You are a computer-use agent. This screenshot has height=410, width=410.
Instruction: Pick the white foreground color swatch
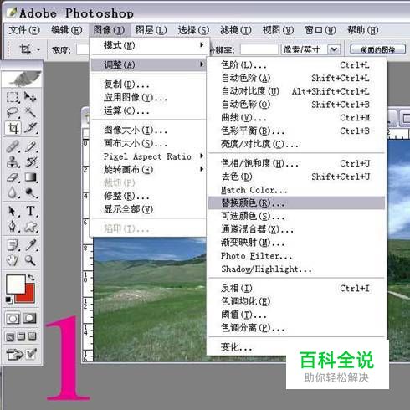point(16,284)
